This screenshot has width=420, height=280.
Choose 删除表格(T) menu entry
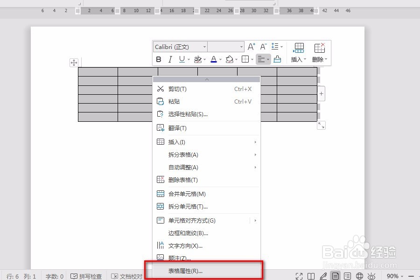pyautogui.click(x=207, y=180)
